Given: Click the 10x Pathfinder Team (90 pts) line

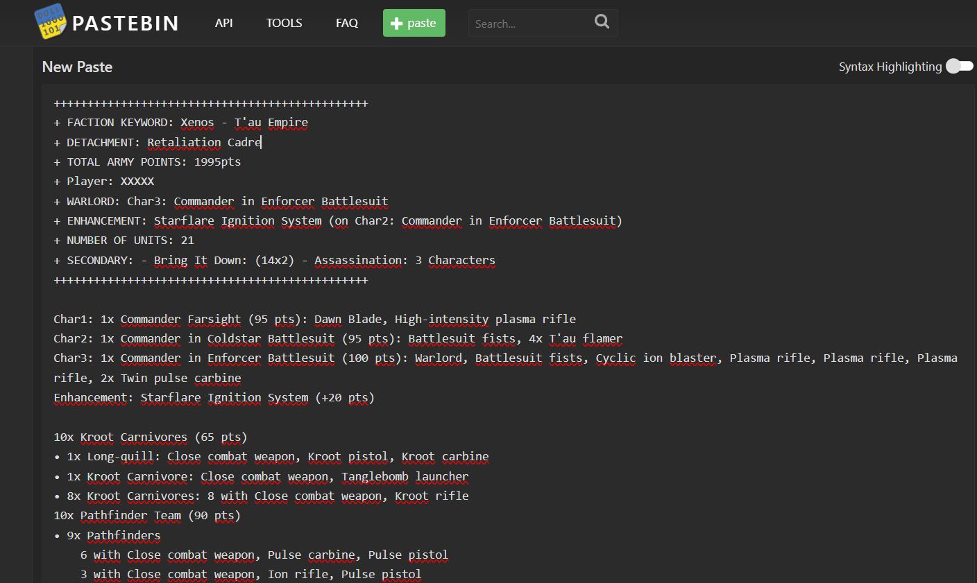Looking at the screenshot, I should pos(147,515).
